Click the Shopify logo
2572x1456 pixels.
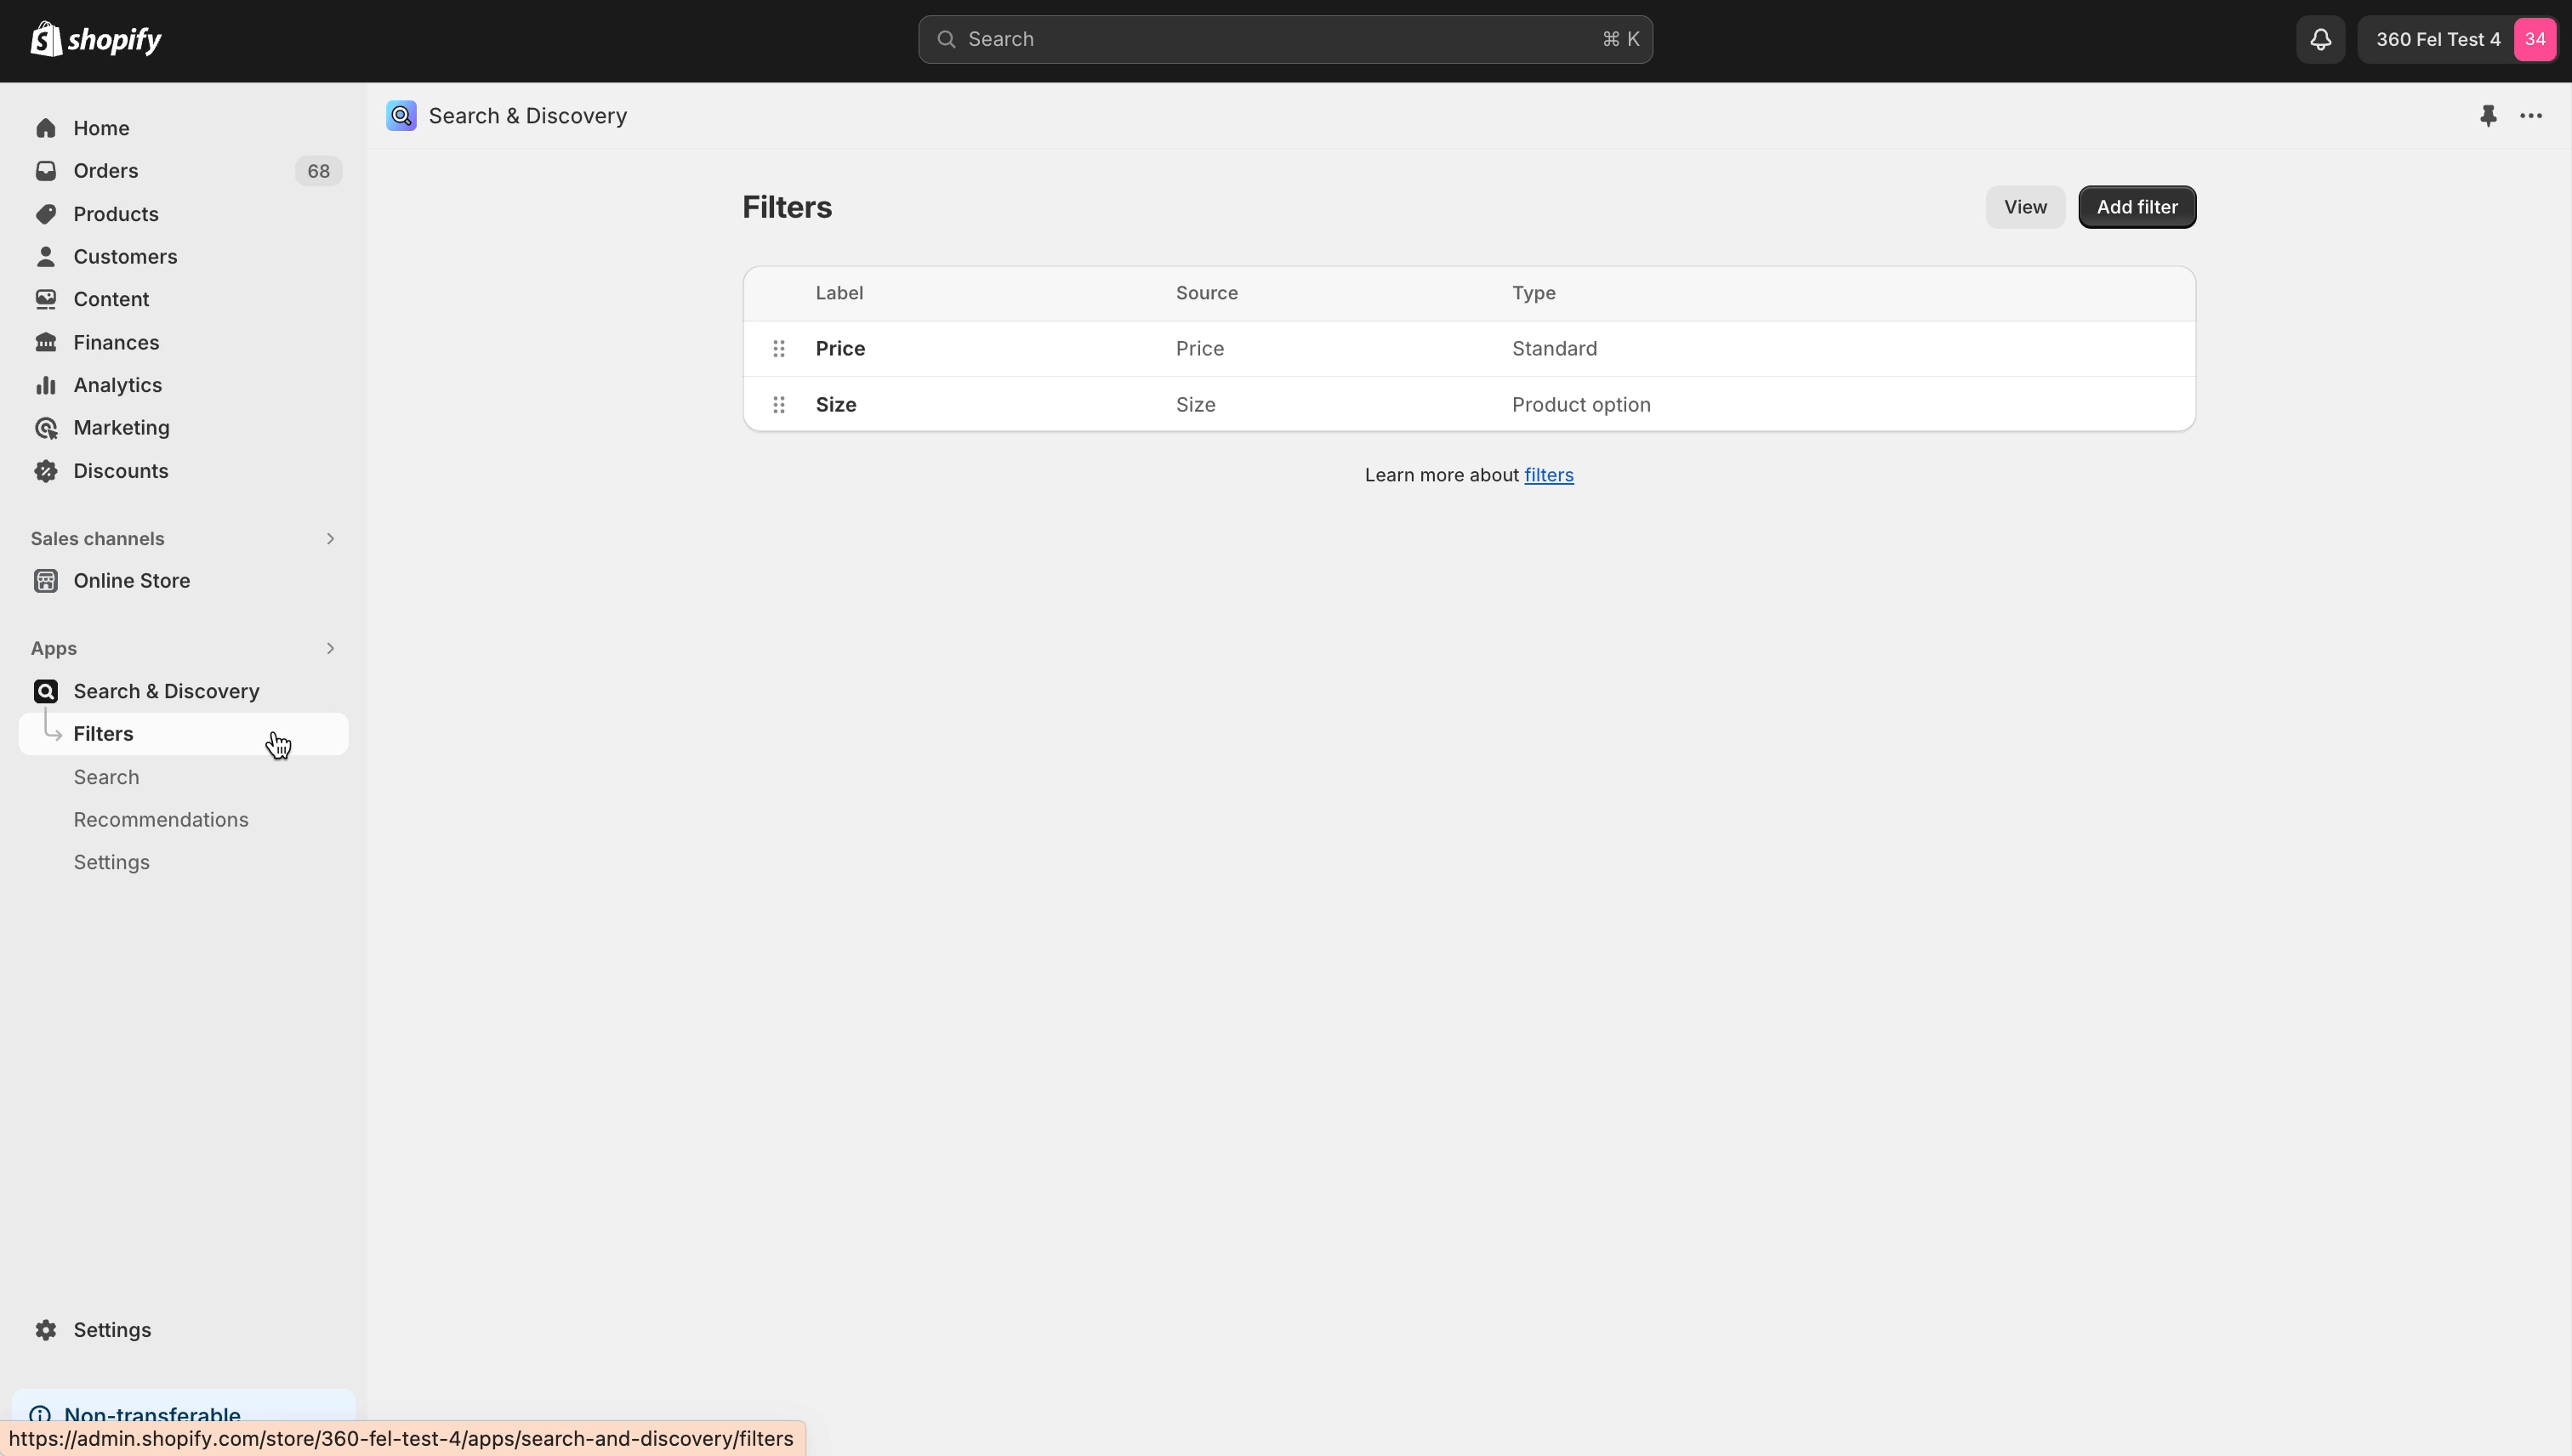pyautogui.click(x=96, y=39)
